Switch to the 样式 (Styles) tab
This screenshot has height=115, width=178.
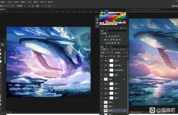[x=106, y=31]
